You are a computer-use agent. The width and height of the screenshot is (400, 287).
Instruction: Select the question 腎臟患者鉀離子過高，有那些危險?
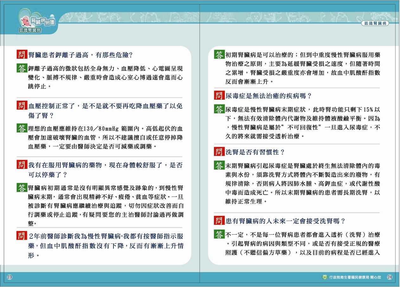click(x=80, y=55)
